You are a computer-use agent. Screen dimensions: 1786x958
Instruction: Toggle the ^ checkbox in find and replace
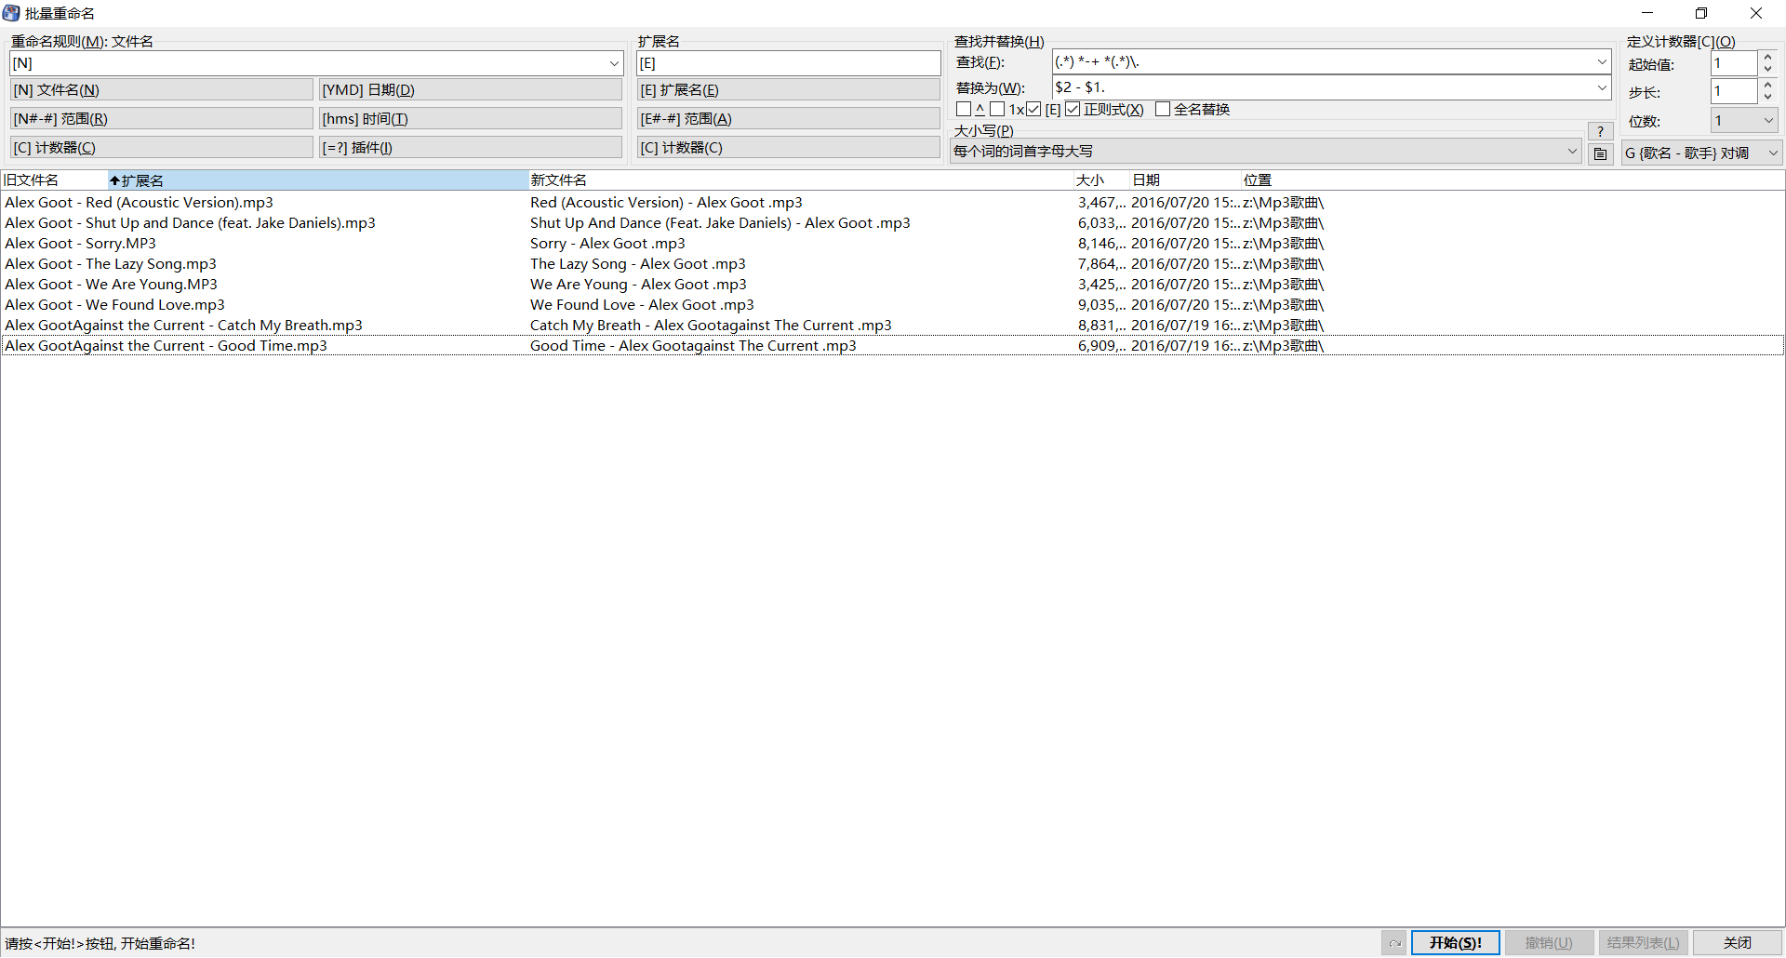[x=964, y=110]
